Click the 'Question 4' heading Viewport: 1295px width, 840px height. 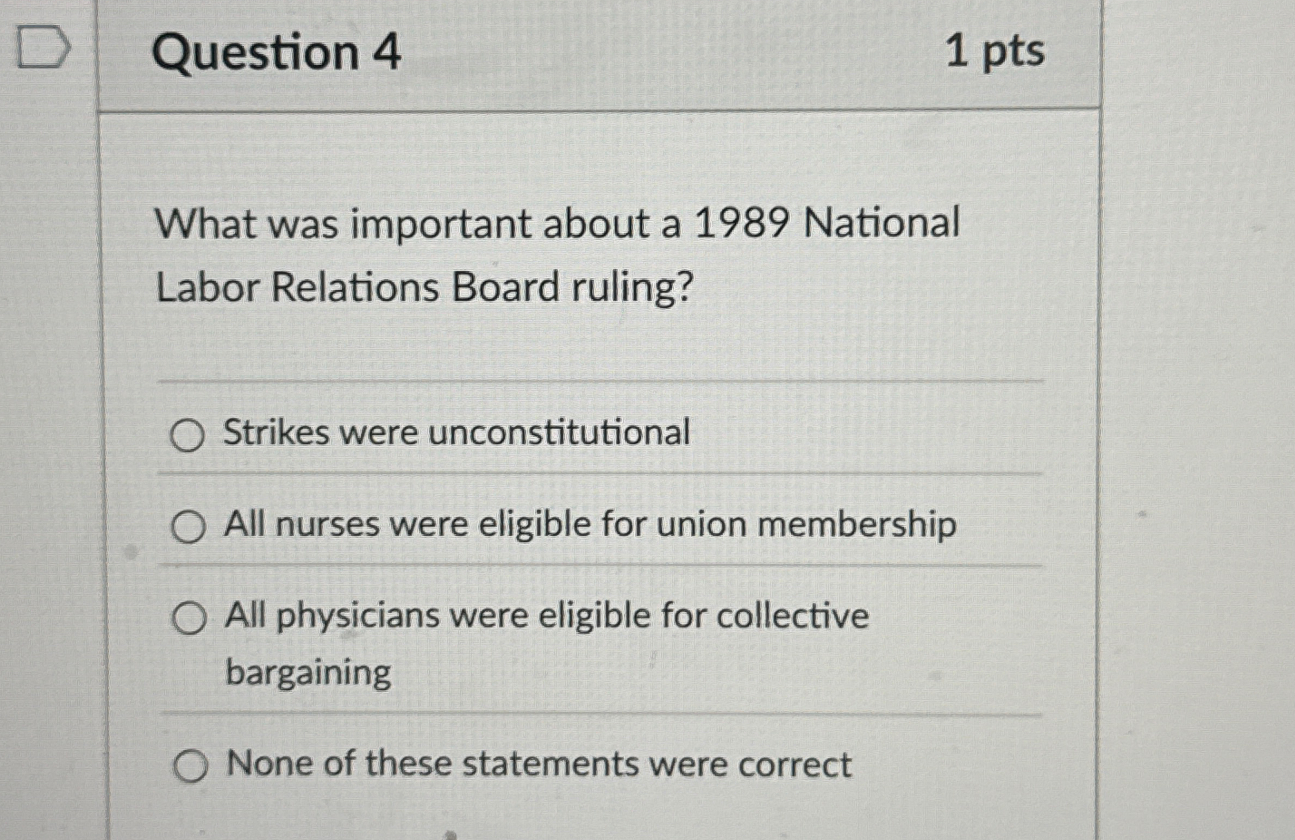[x=277, y=52]
